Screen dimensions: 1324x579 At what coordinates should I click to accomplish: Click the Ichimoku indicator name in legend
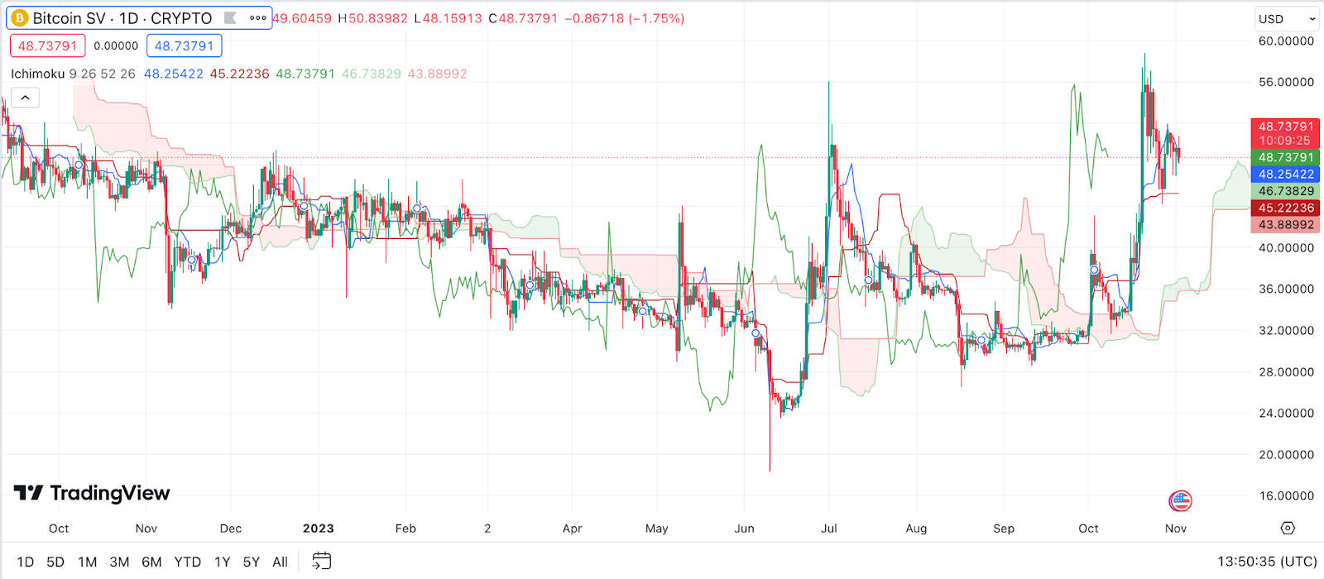[x=37, y=74]
